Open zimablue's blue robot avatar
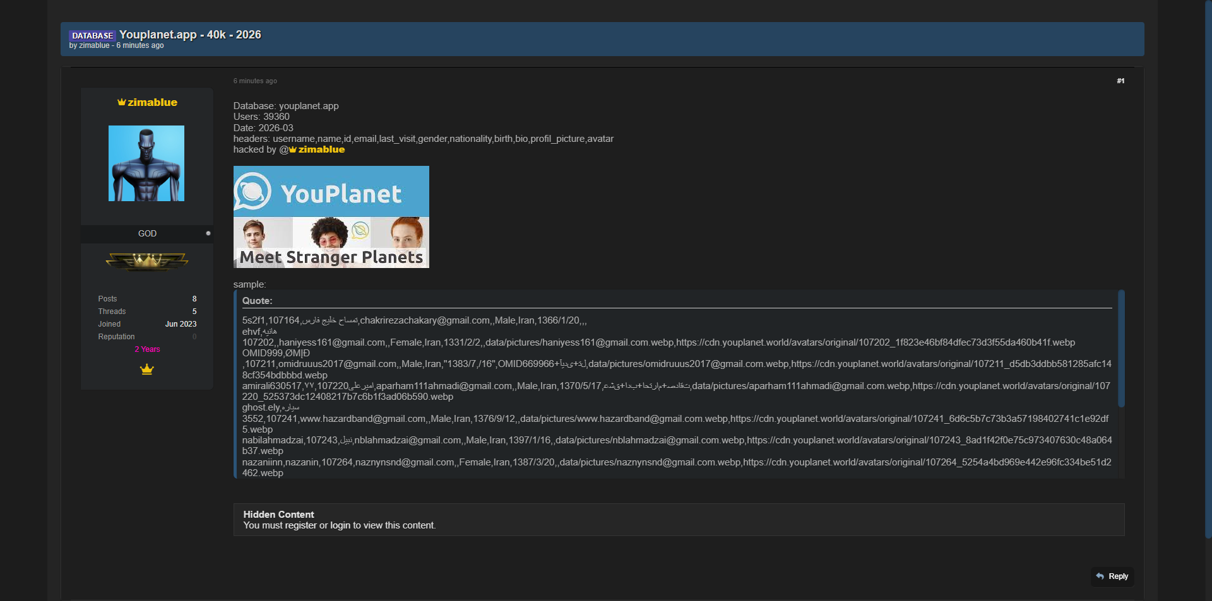This screenshot has width=1212, height=601. 146,163
